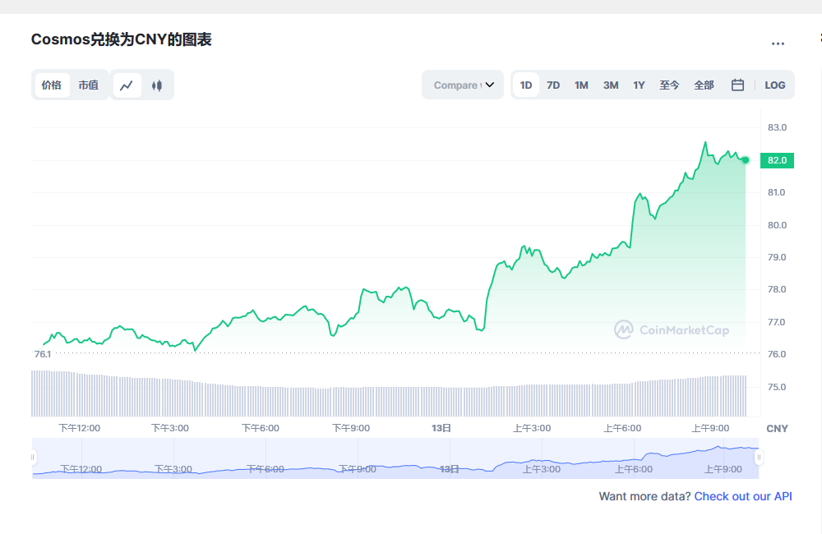This screenshot has width=822, height=534.
Task: Select the 价格 toggle
Action: pyautogui.click(x=52, y=85)
